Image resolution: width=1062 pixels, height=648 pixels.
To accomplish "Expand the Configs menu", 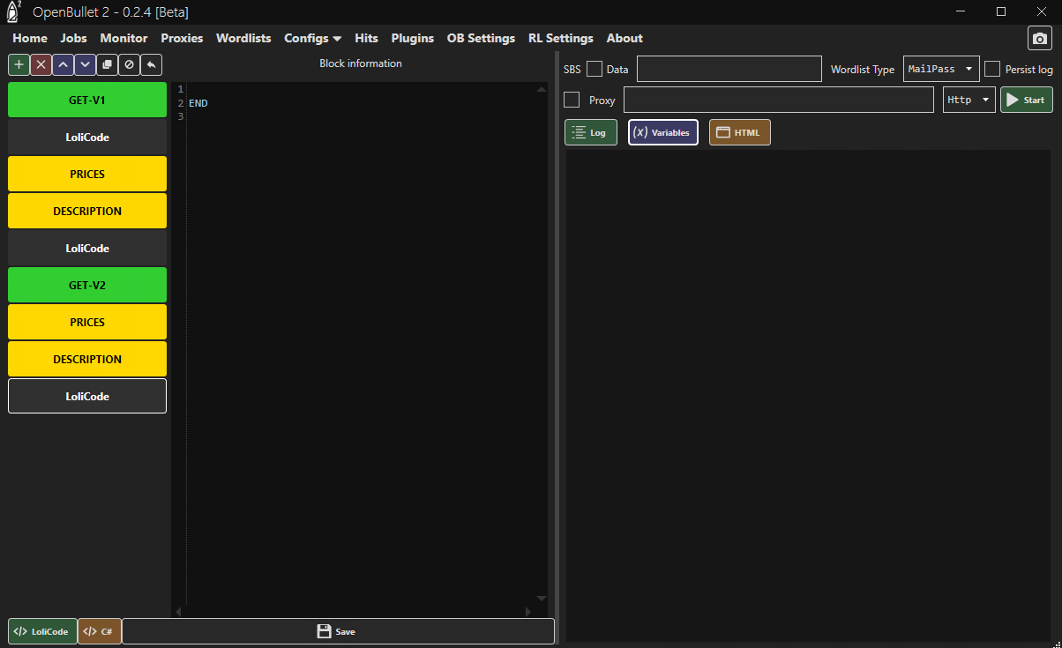I will click(x=312, y=38).
